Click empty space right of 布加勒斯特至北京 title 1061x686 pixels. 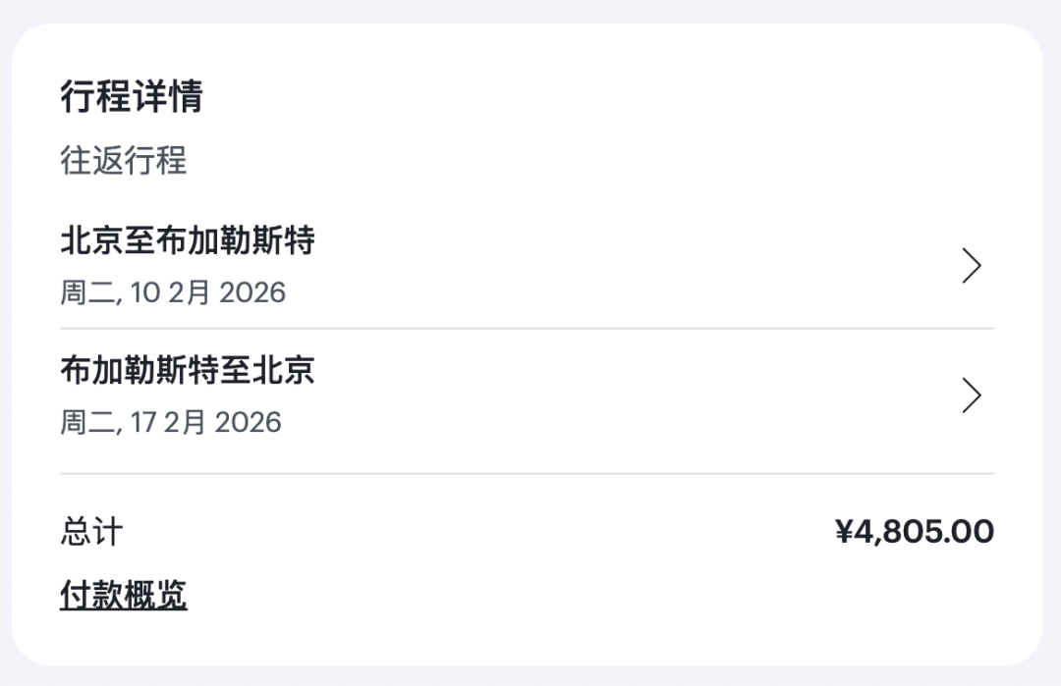(x=636, y=370)
